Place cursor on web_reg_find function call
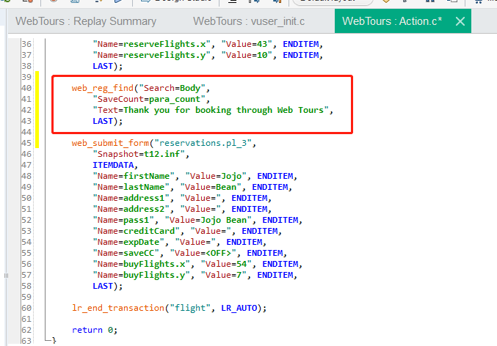 tap(103, 88)
